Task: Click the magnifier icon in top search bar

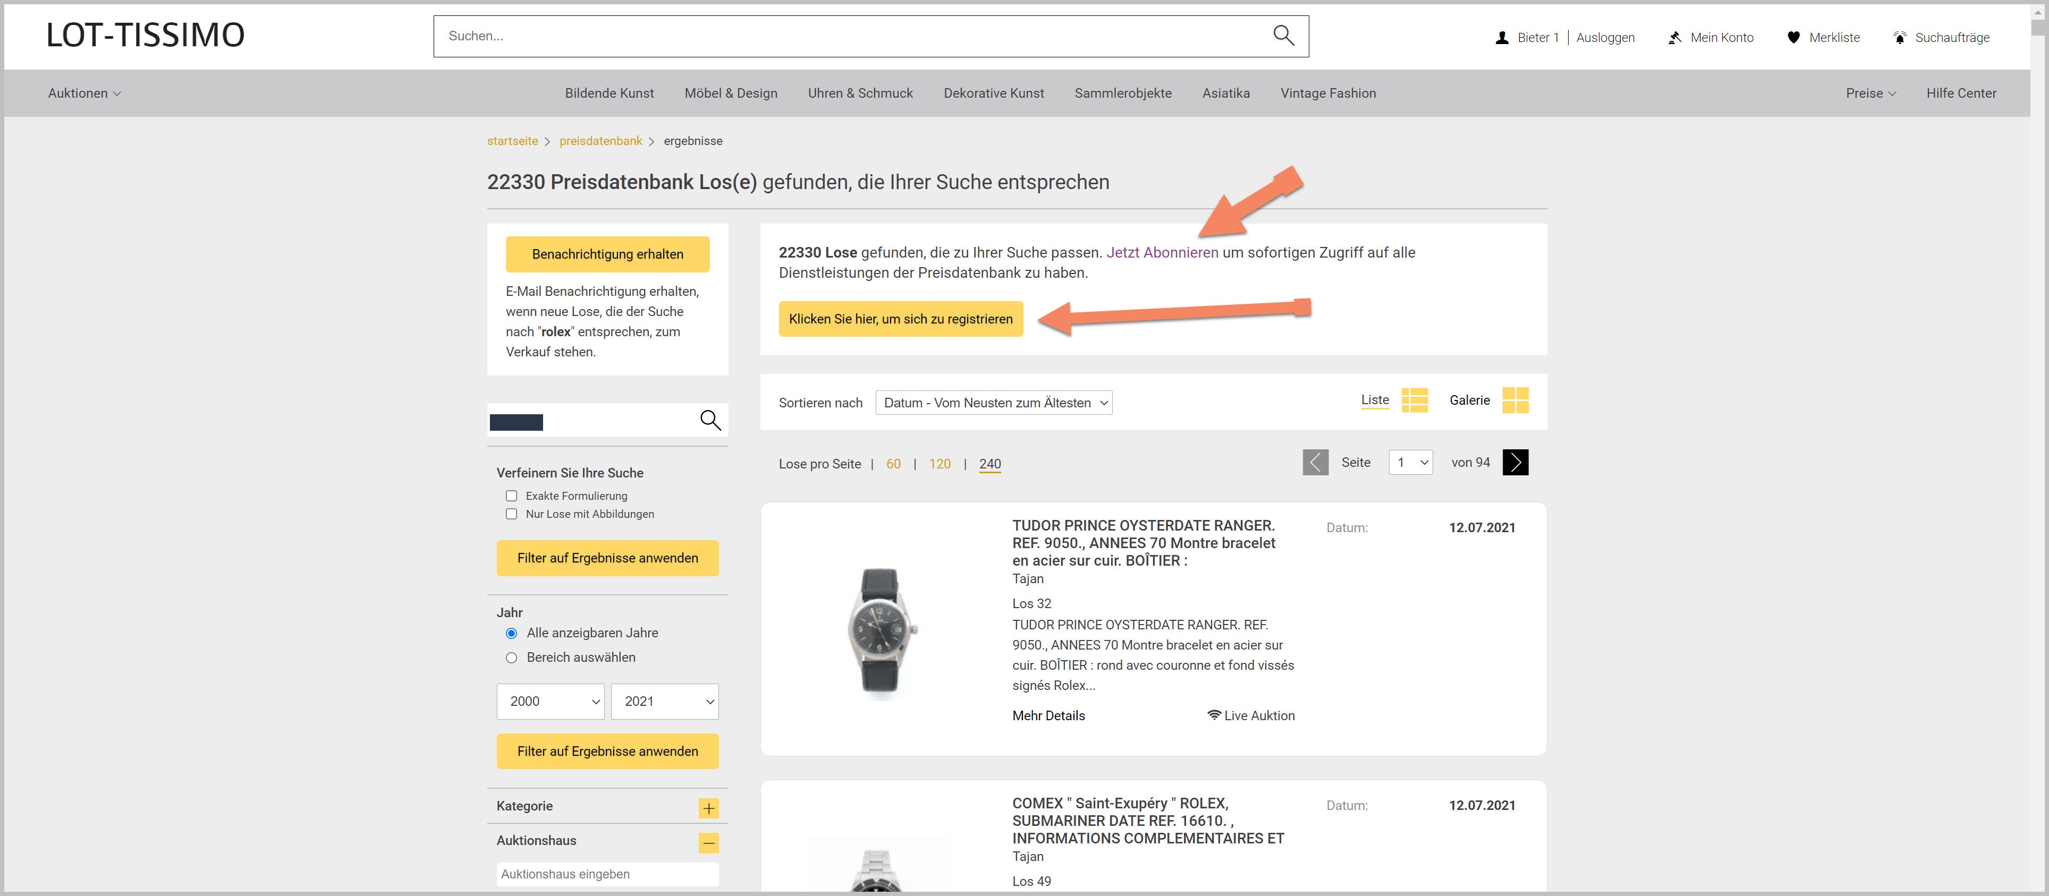Action: (1283, 36)
